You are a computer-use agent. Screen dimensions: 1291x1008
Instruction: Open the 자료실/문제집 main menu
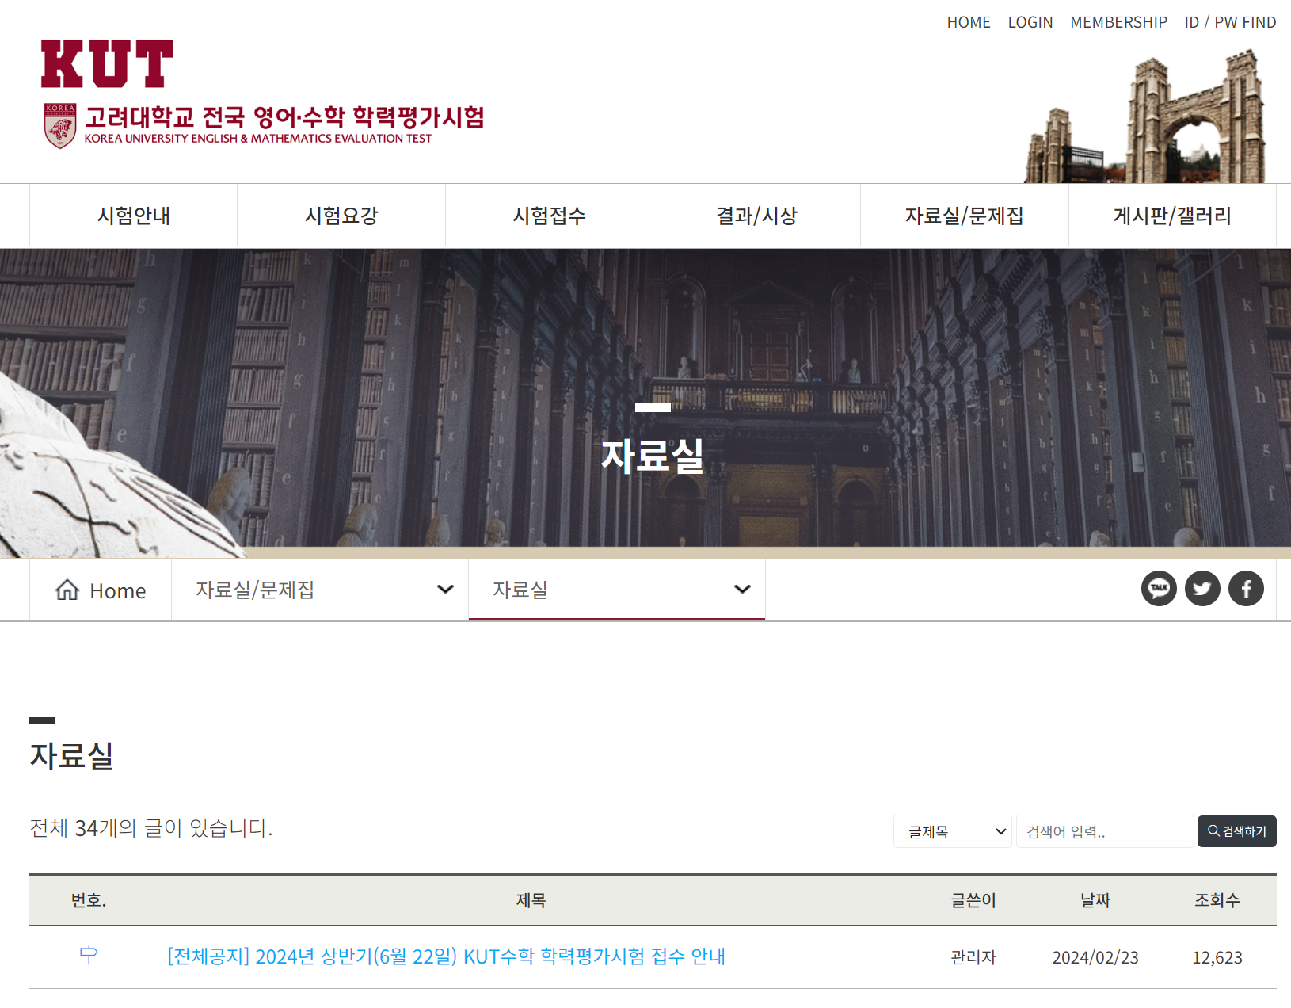(964, 216)
